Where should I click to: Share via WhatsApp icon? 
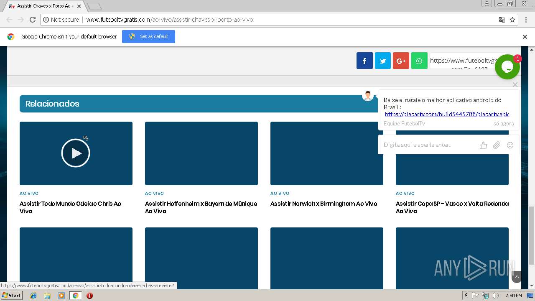[x=419, y=61]
